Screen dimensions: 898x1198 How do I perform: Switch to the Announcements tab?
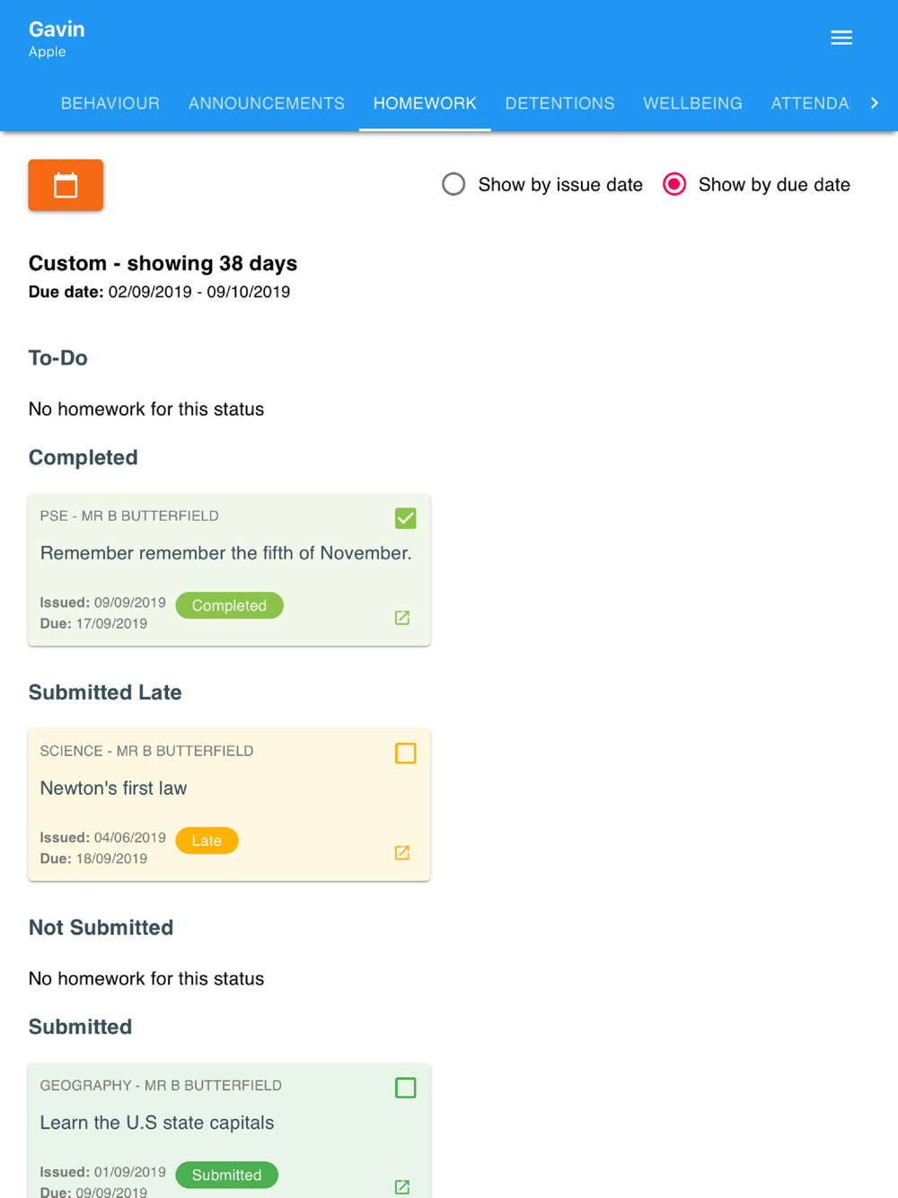click(267, 103)
